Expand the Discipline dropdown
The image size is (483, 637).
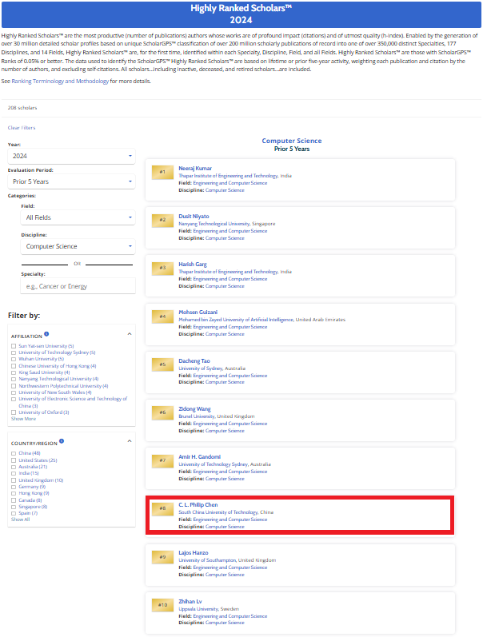click(78, 246)
